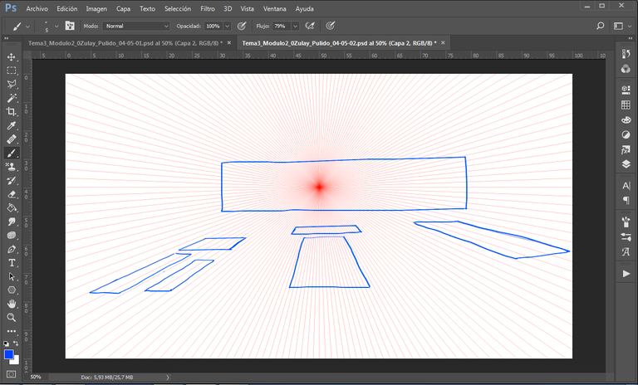This screenshot has height=385, width=638.
Task: Open the Flujo slider dropdown arrow
Action: click(x=296, y=26)
